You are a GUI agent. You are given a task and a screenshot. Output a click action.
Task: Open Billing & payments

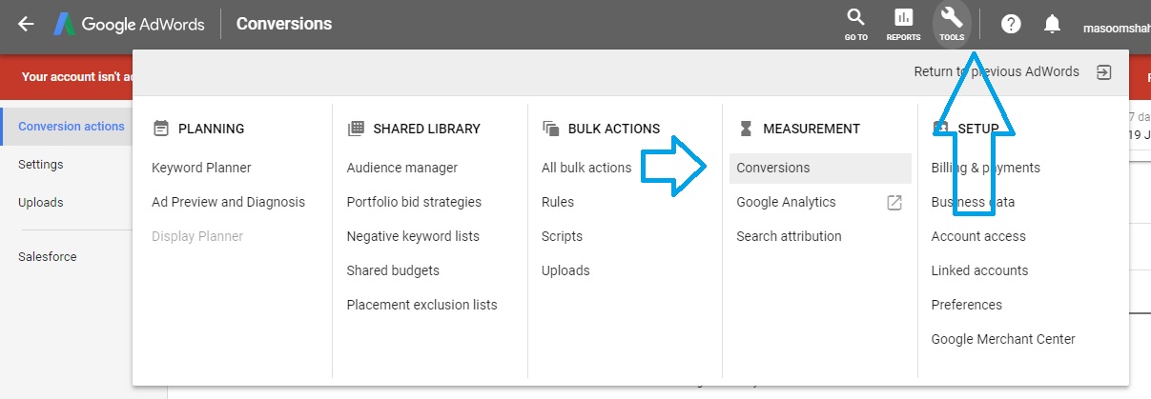[x=985, y=168]
